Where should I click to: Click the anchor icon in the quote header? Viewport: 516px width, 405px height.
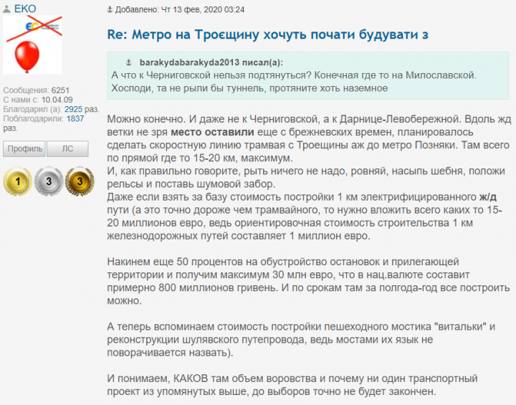pyautogui.click(x=129, y=62)
